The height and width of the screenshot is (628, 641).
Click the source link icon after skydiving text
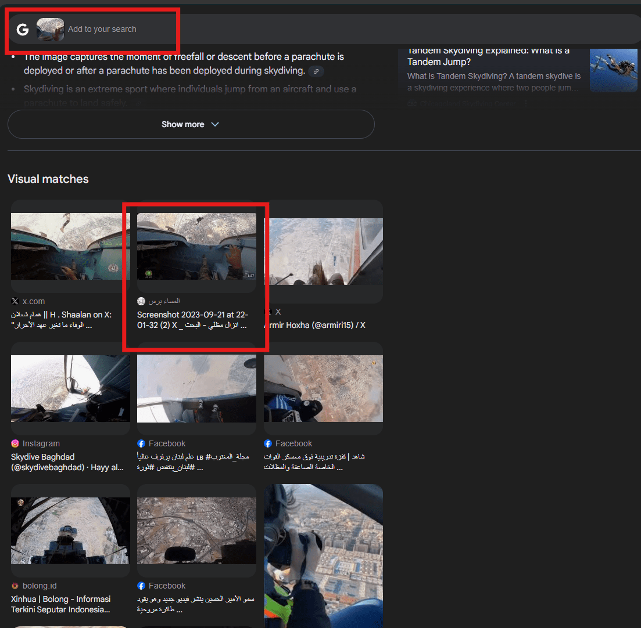click(x=316, y=71)
